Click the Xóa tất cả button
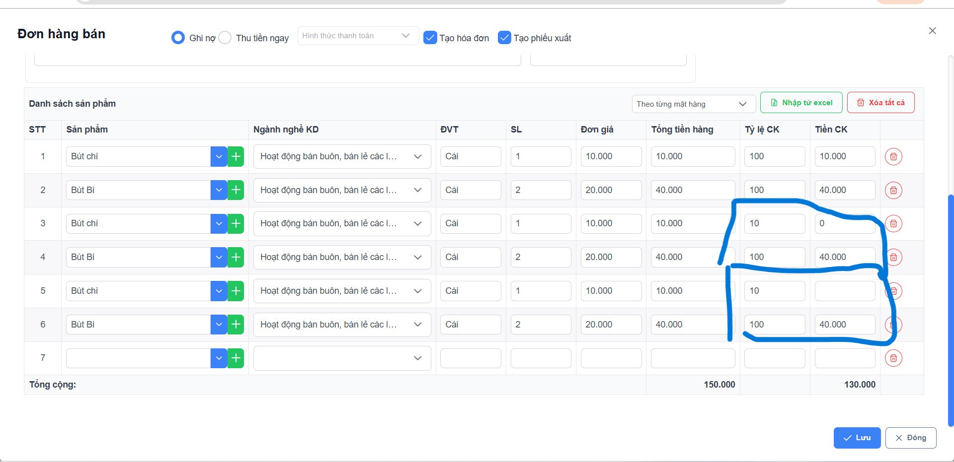 [x=880, y=103]
